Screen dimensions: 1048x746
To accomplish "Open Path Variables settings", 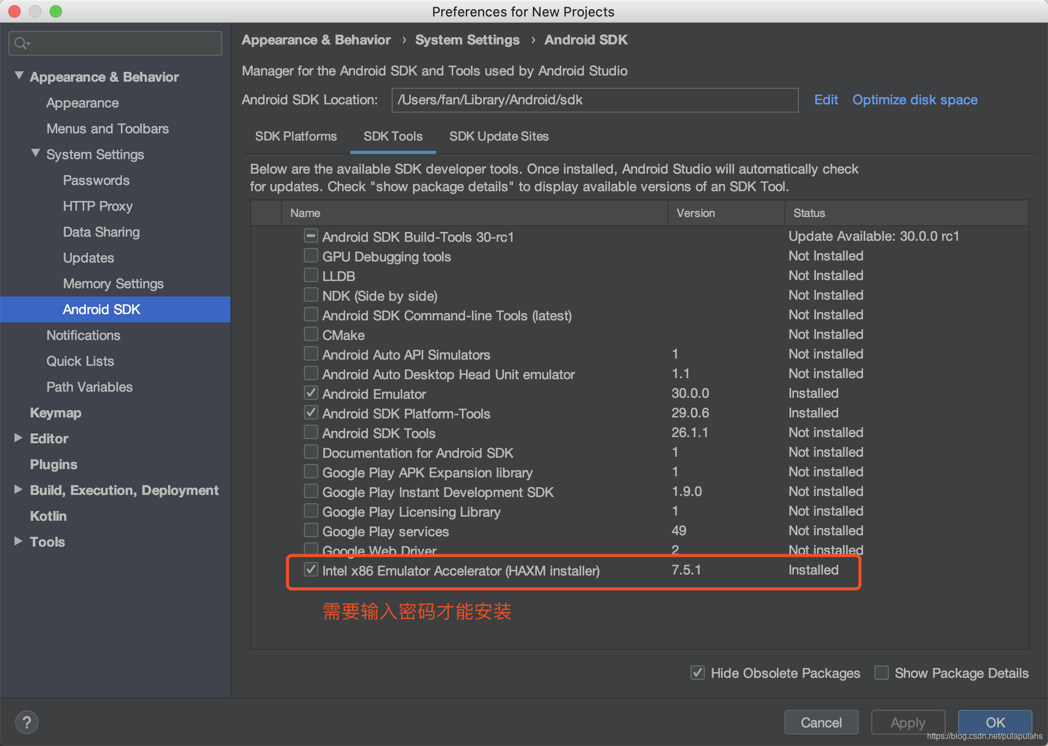I will click(89, 387).
